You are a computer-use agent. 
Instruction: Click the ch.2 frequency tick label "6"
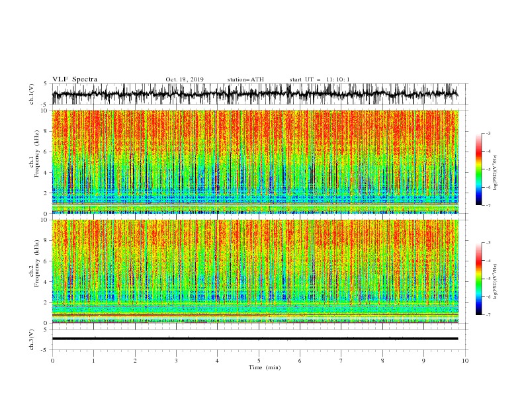coord(46,261)
